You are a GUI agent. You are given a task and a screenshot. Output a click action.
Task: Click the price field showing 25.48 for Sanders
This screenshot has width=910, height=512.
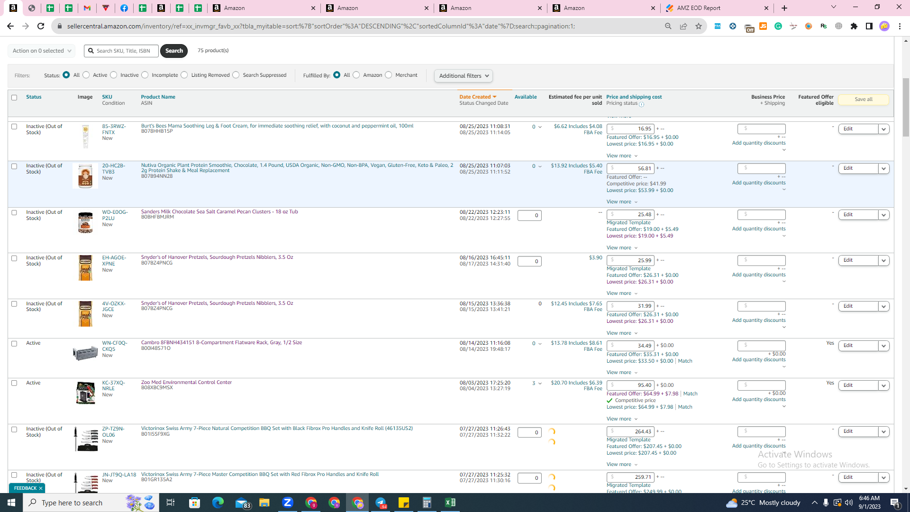(x=631, y=215)
